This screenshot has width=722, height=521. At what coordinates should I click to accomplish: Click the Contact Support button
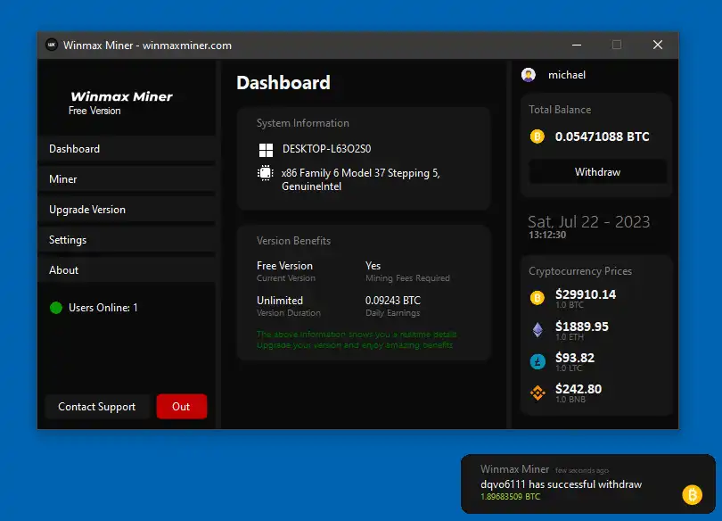point(96,407)
